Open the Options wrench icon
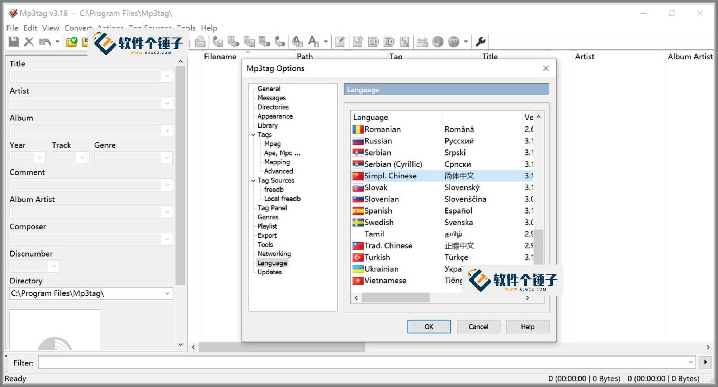This screenshot has width=718, height=387. pos(481,42)
